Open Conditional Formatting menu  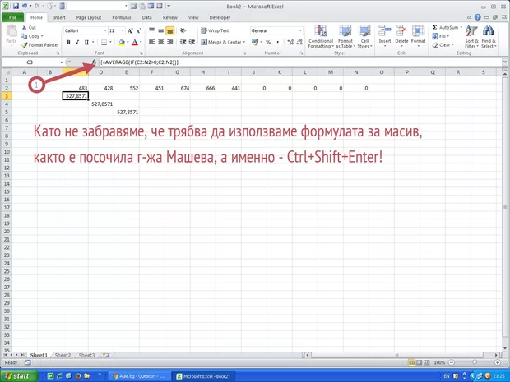point(321,37)
